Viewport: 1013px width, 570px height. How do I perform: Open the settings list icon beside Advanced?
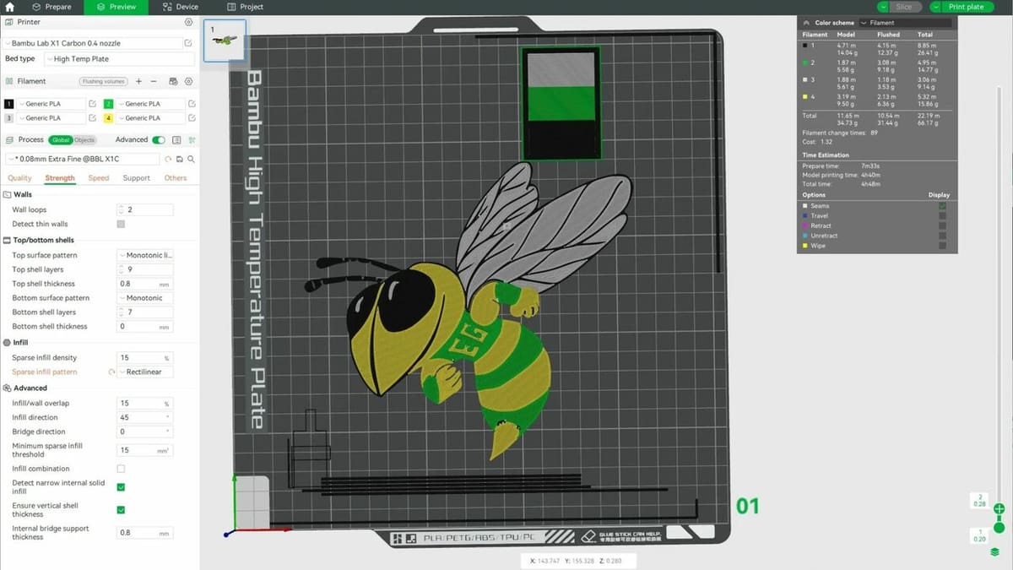coord(176,140)
